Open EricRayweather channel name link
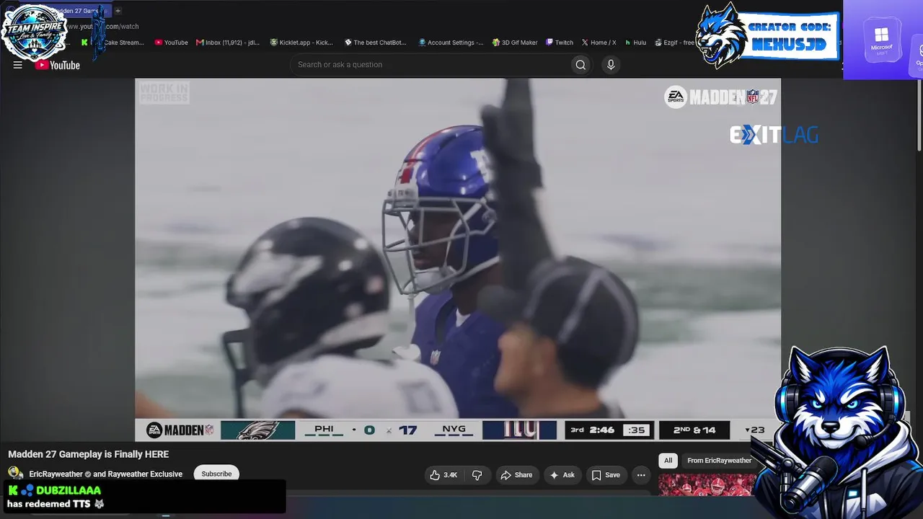The height and width of the screenshot is (519, 923). (x=56, y=474)
